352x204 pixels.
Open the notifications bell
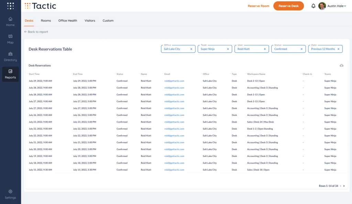point(313,6)
